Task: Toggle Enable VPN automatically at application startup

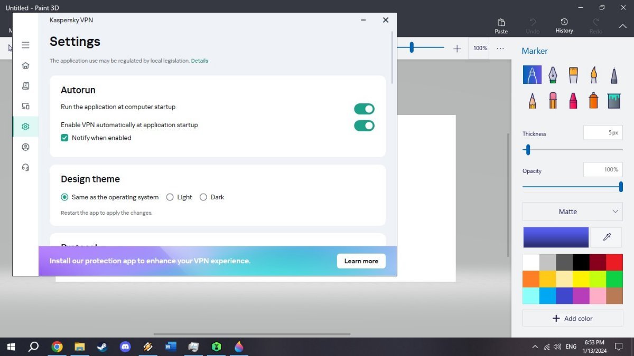Action: 364,126
